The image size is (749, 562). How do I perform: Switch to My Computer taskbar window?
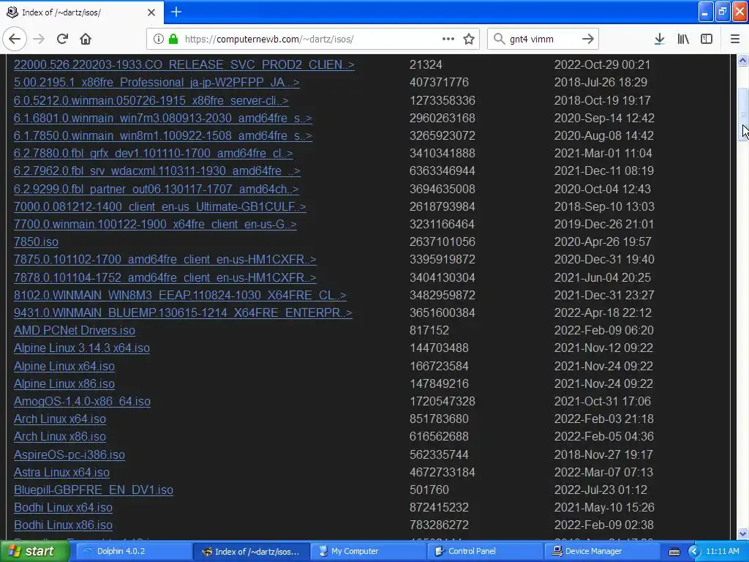(369, 551)
